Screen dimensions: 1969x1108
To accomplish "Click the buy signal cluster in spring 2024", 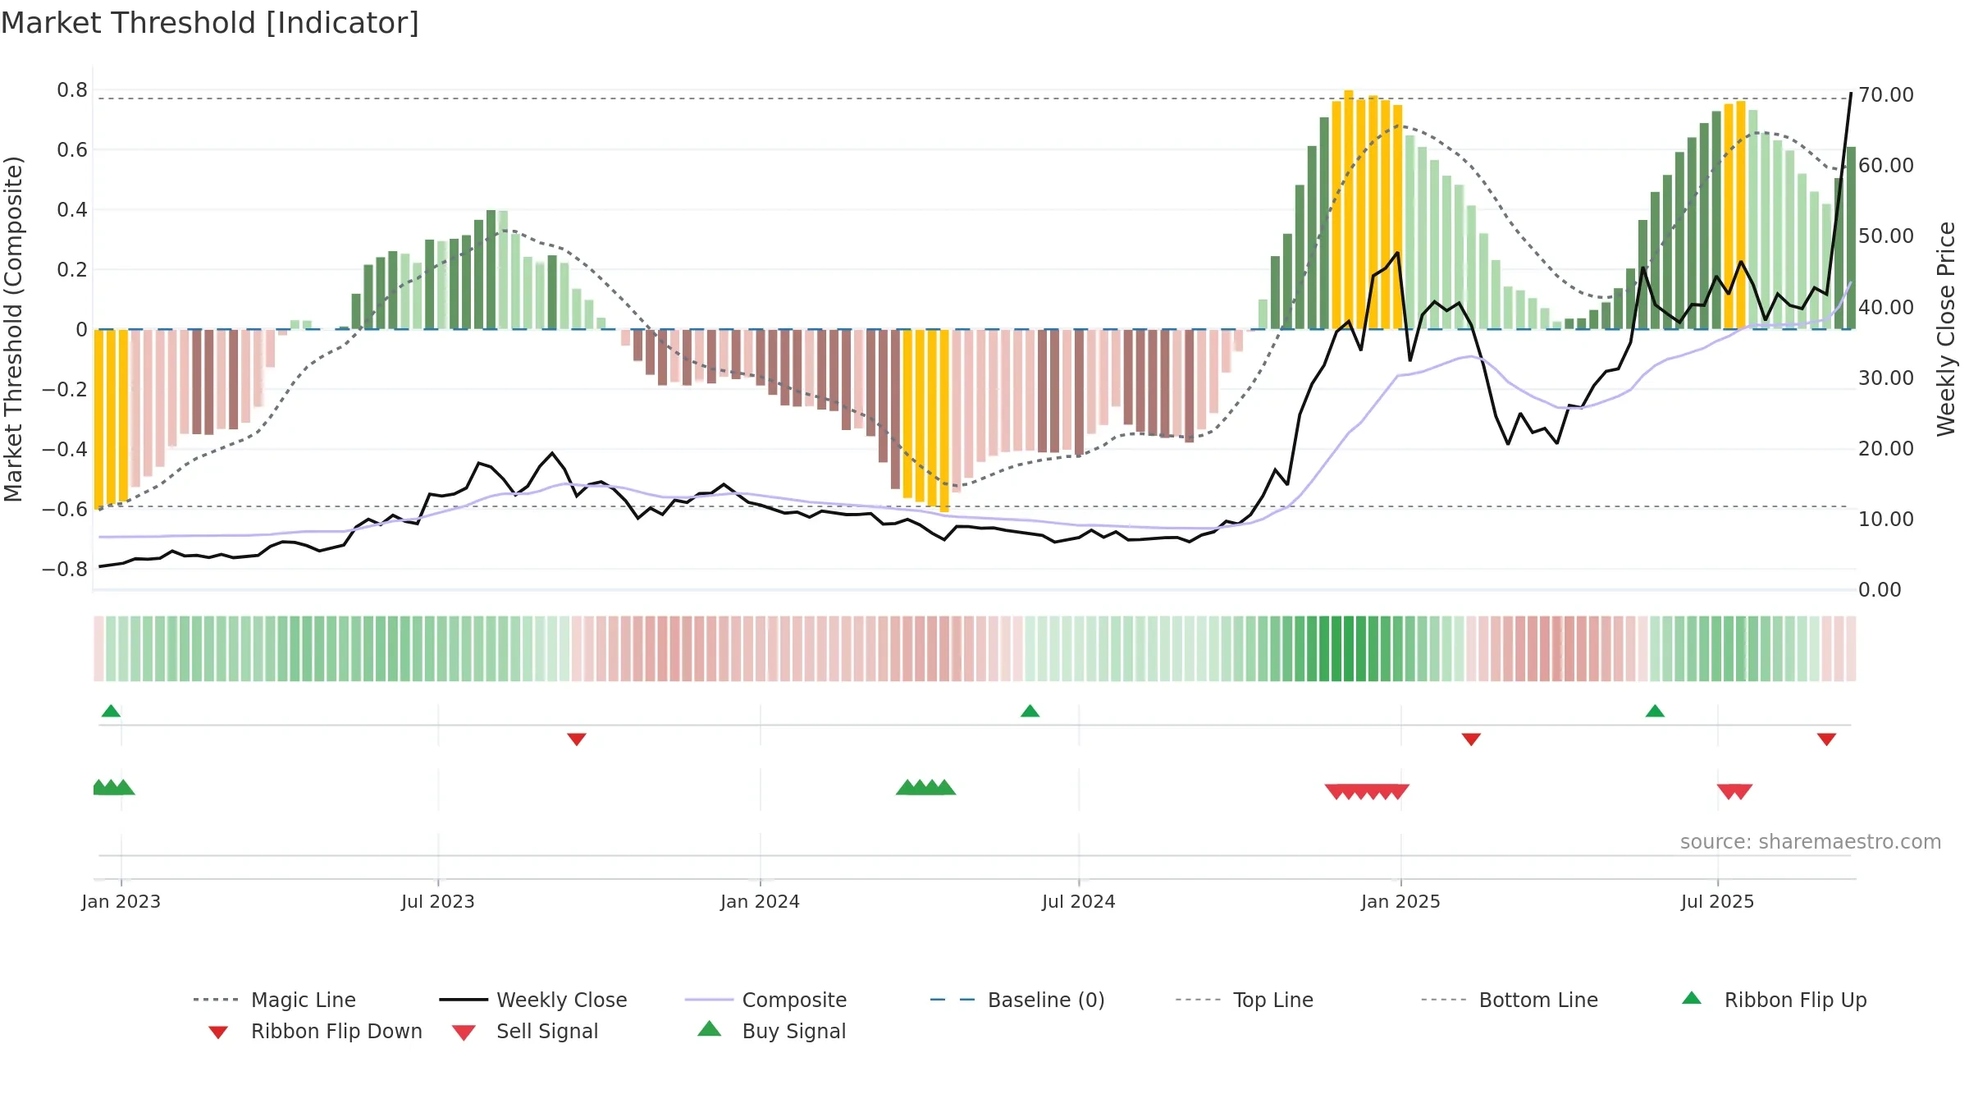I will click(x=926, y=787).
